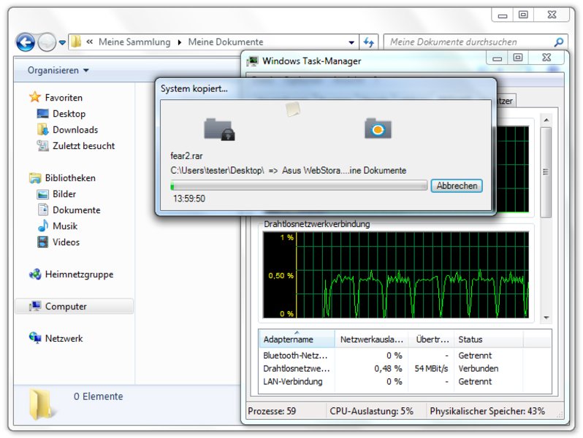This screenshot has height=438, width=583.
Task: Click the Explorer back arrow button
Action: [x=26, y=42]
